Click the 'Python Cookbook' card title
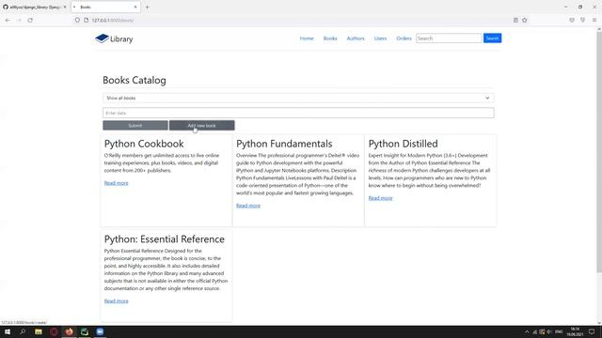602x338 pixels. pos(144,144)
